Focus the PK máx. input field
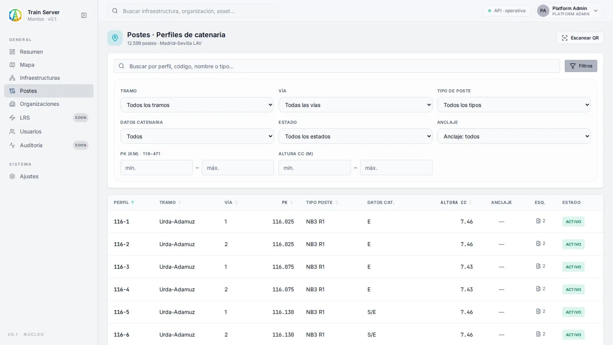The image size is (613, 345). pyautogui.click(x=238, y=168)
